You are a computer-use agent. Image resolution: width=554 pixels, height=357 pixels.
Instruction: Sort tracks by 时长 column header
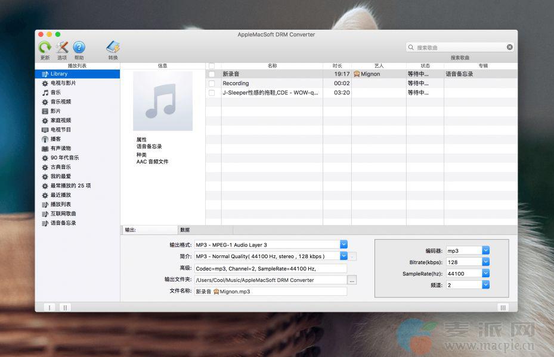tap(337, 65)
